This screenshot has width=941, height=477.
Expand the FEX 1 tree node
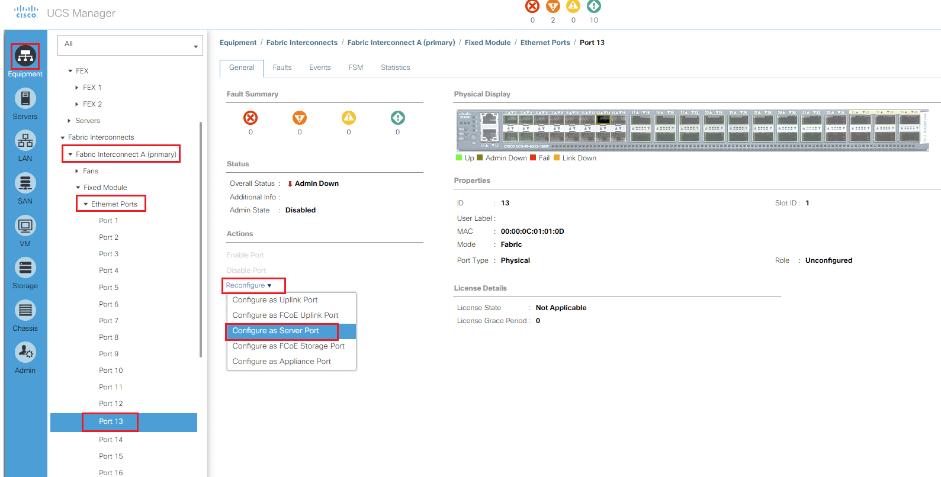coord(77,88)
